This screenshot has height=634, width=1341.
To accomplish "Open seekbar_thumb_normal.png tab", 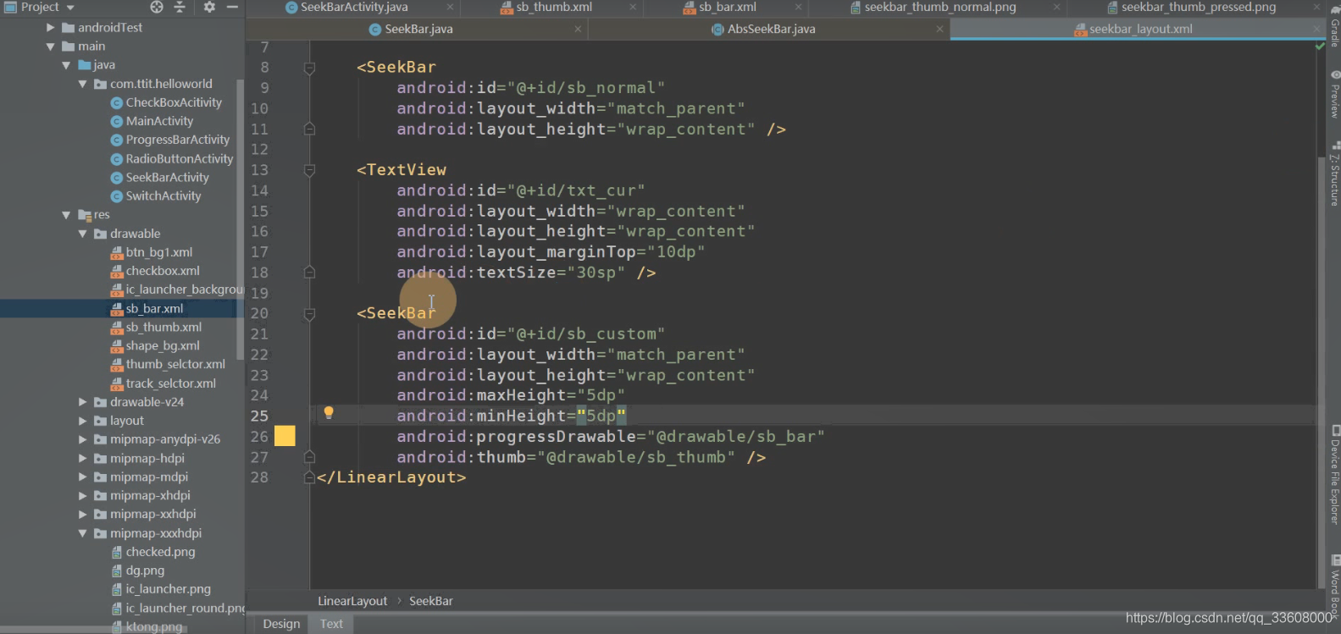I will pos(939,7).
